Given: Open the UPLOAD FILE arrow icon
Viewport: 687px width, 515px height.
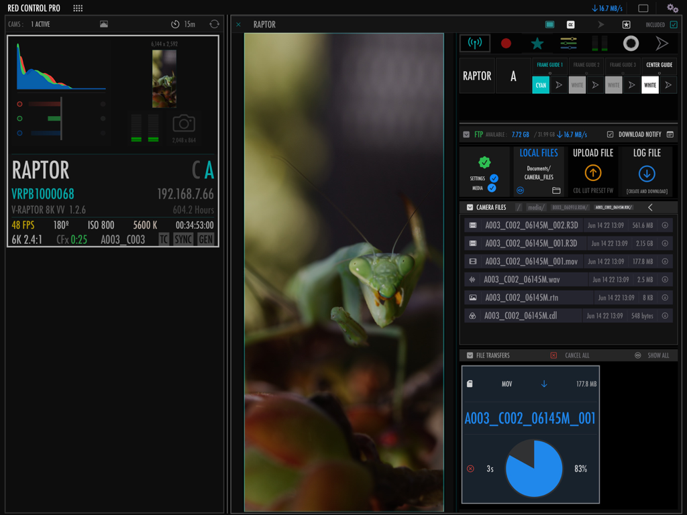Looking at the screenshot, I should 592,174.
